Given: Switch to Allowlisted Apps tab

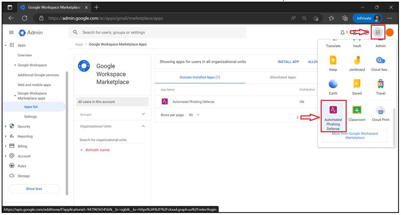Looking at the screenshot, I should point(283,77).
